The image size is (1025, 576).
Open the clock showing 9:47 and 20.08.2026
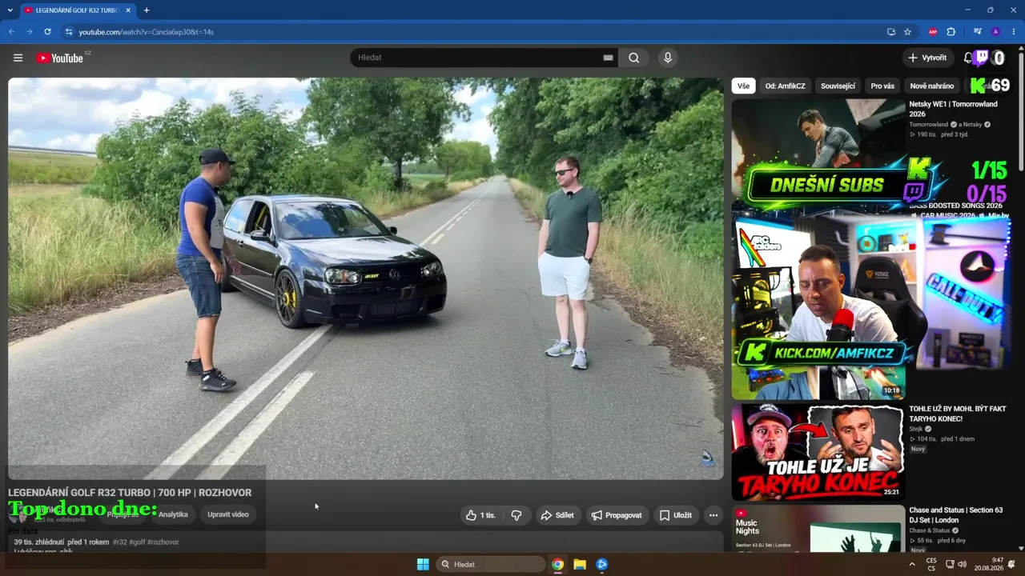click(988, 564)
